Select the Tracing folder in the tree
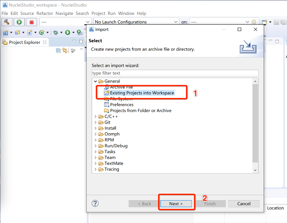 pyautogui.click(x=109, y=169)
